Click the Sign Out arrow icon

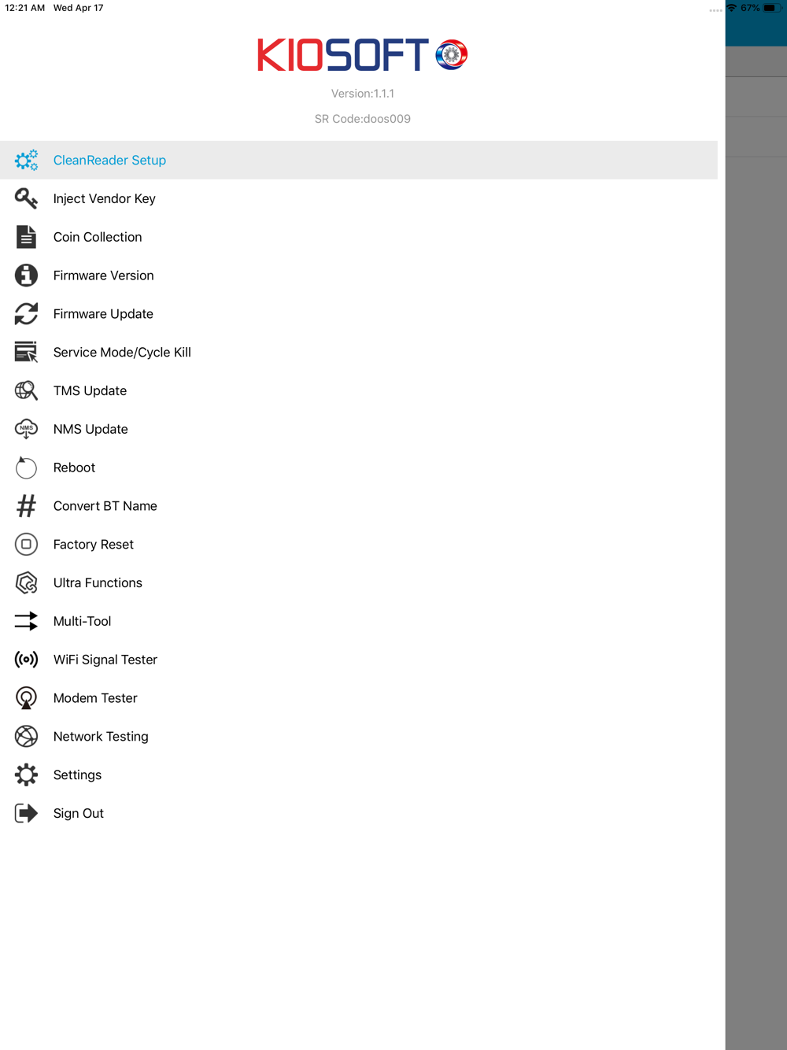[x=26, y=813]
